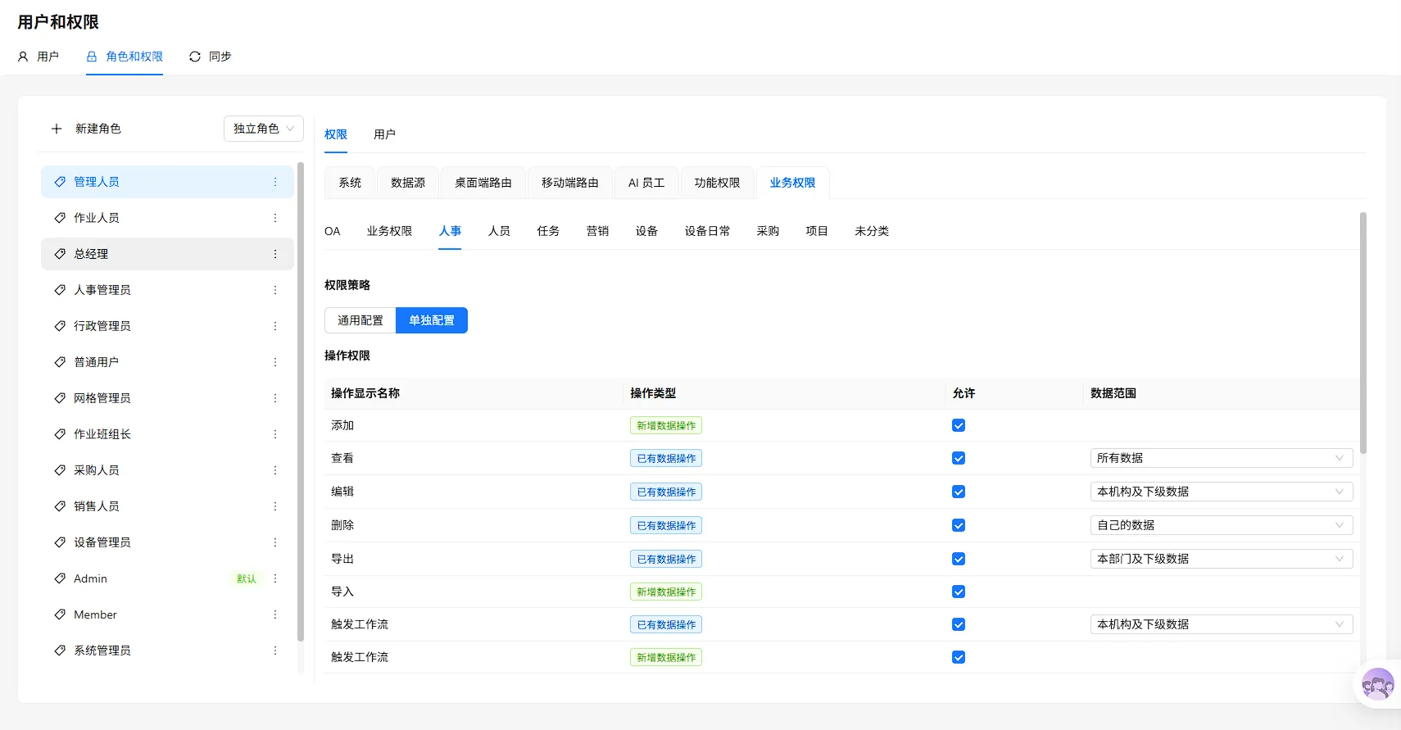Open the 功能权限 tab

coord(717,183)
